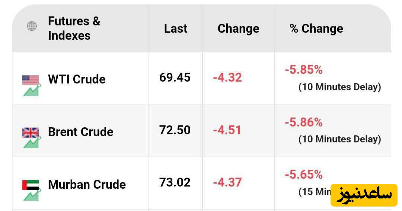Viewport: 402px width, 211px height.
Task: Sort by the Last column header
Action: pyautogui.click(x=176, y=29)
